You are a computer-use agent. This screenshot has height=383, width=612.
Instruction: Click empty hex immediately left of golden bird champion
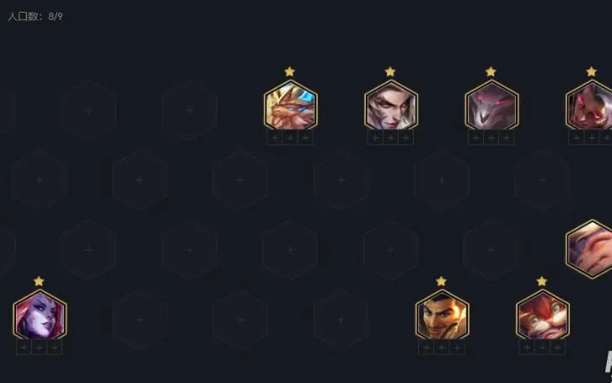(x=190, y=110)
